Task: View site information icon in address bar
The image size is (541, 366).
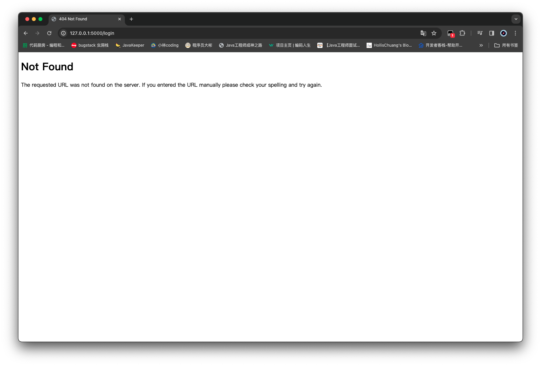Action: click(x=63, y=33)
